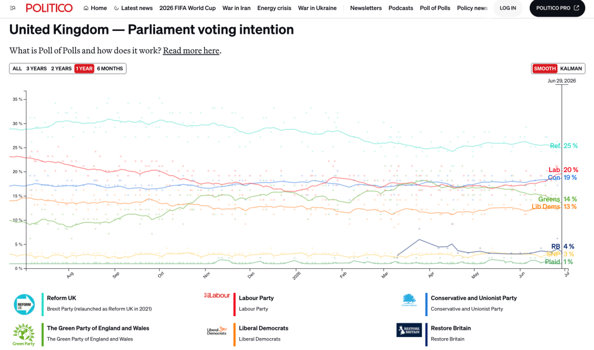The height and width of the screenshot is (350, 594).
Task: Open POLITICO PRO external link button
Action: coord(557,8)
